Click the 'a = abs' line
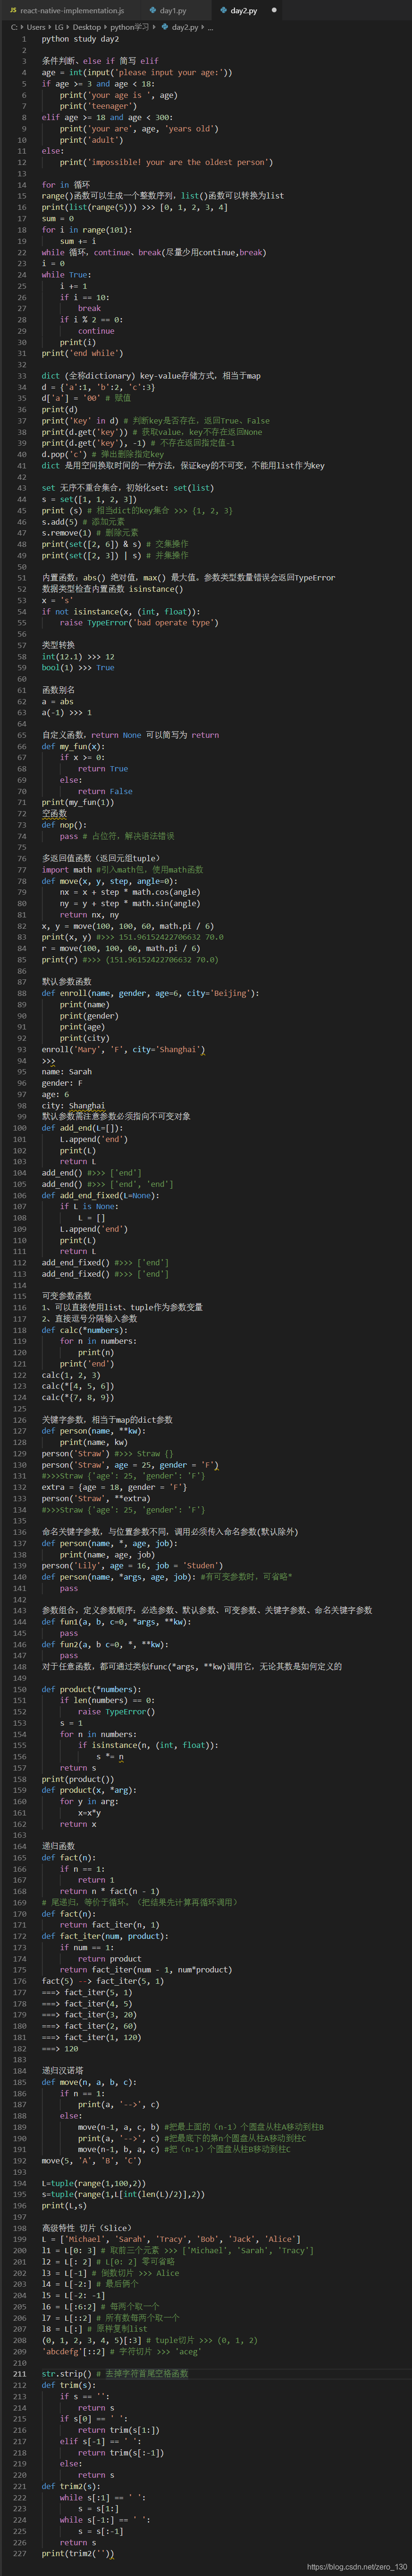The width and height of the screenshot is (412, 2576). [58, 701]
